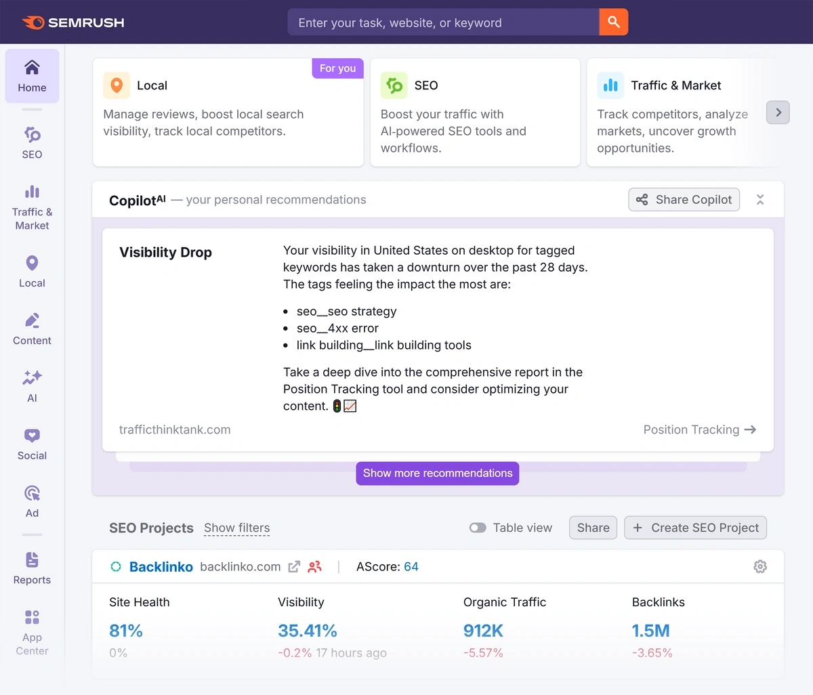This screenshot has height=695, width=813.
Task: Open the Position Tracking link
Action: (x=700, y=429)
